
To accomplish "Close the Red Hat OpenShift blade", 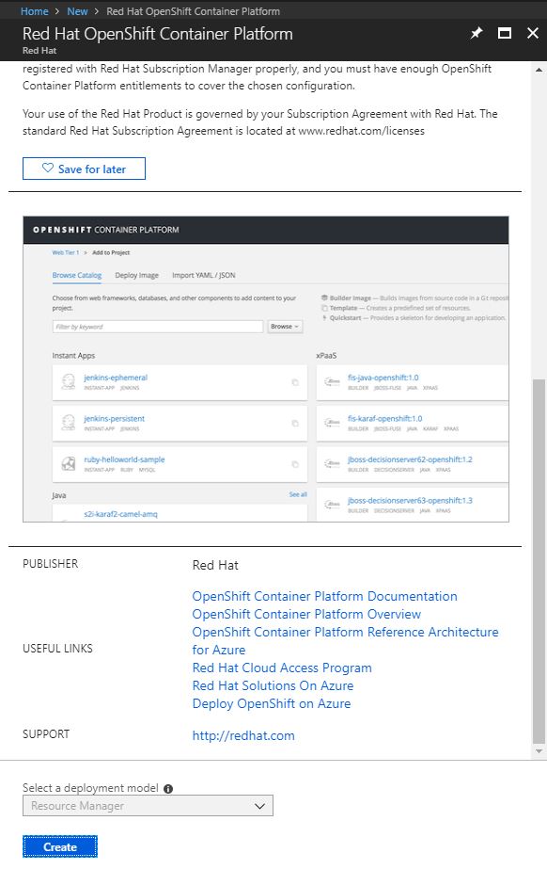I will (533, 33).
